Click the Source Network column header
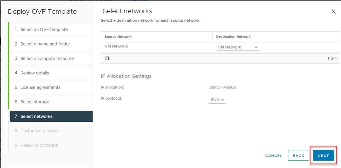The image size is (341, 168). pos(118,37)
